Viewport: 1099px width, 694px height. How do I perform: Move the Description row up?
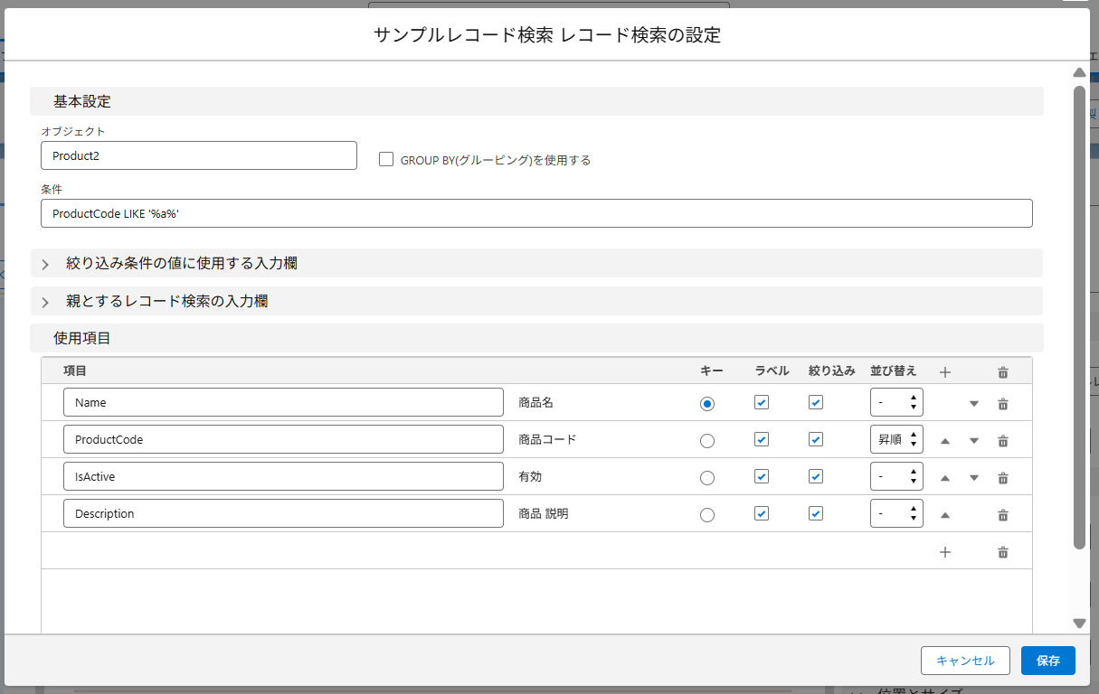pos(944,515)
